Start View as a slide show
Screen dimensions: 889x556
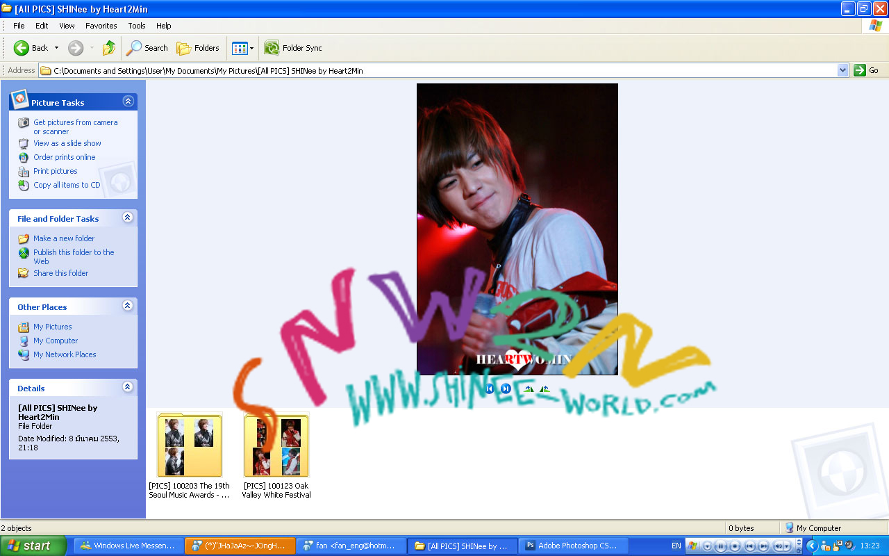point(67,143)
